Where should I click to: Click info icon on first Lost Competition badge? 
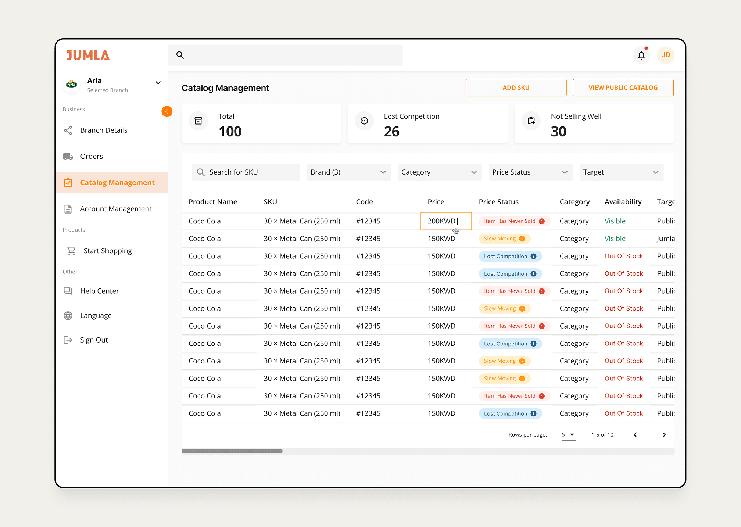533,256
